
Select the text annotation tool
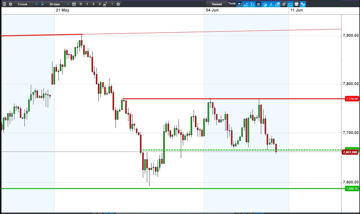[252, 4]
